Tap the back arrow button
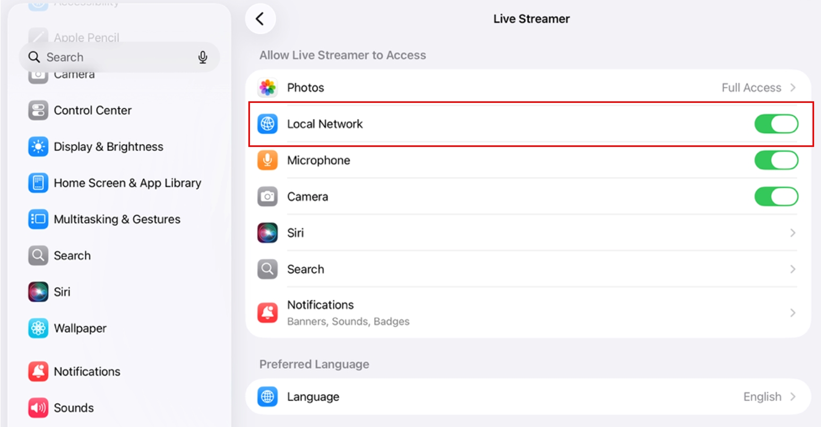This screenshot has height=427, width=821. (x=260, y=19)
